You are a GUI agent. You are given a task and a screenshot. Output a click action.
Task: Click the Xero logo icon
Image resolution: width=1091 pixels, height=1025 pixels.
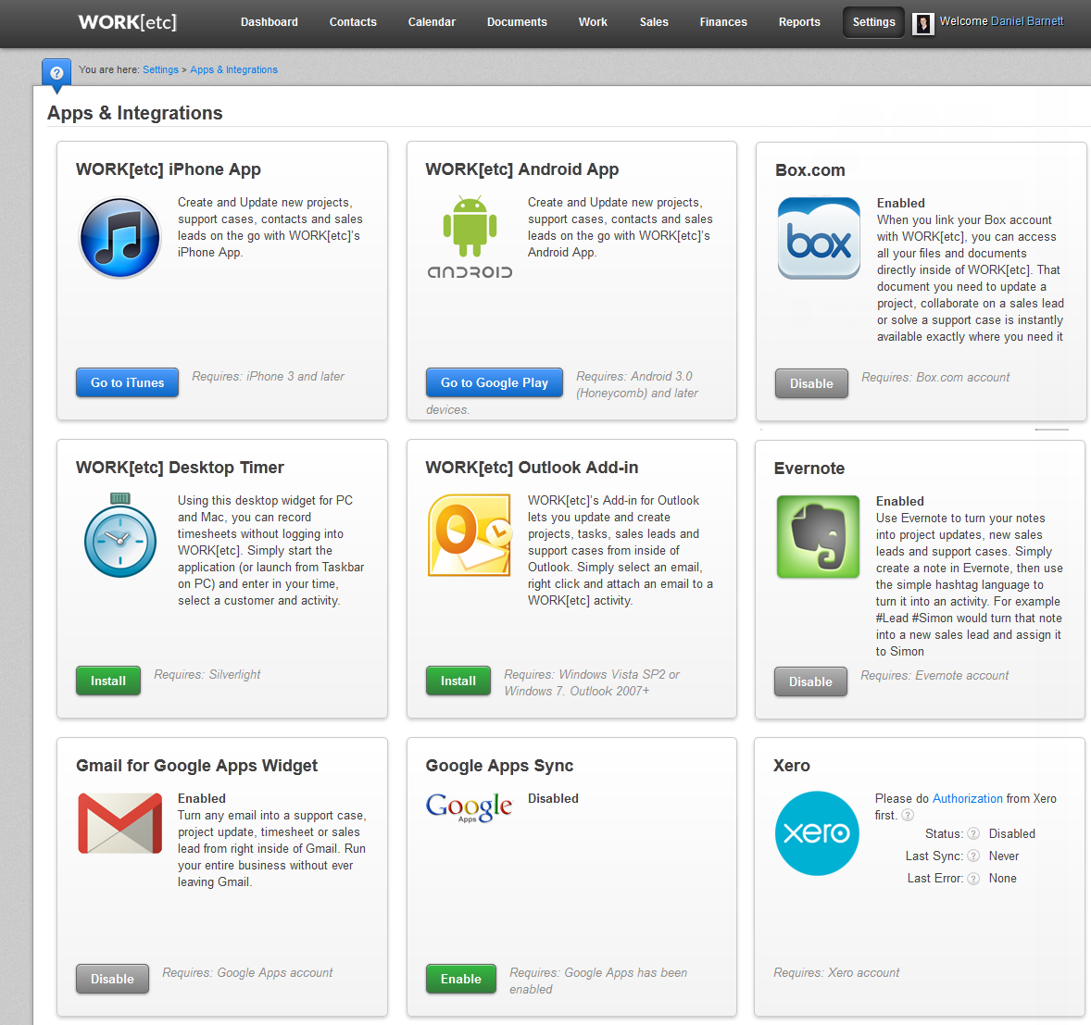[x=817, y=833]
